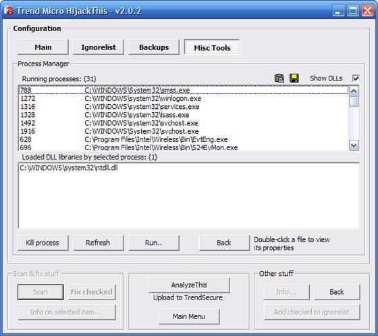Click disabled Add checked to ignorelist button
This screenshot has height=336, width=378.
pyautogui.click(x=312, y=312)
